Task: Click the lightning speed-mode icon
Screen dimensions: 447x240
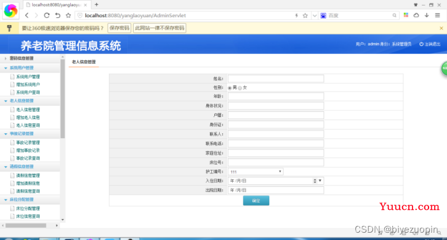Action: tap(297, 15)
